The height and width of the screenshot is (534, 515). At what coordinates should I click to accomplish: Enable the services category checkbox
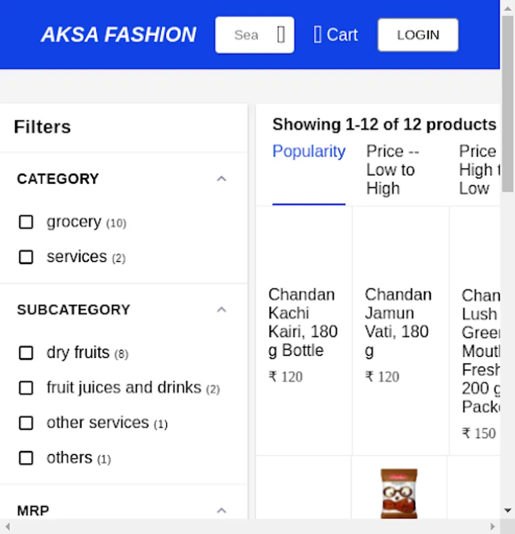[x=26, y=257]
